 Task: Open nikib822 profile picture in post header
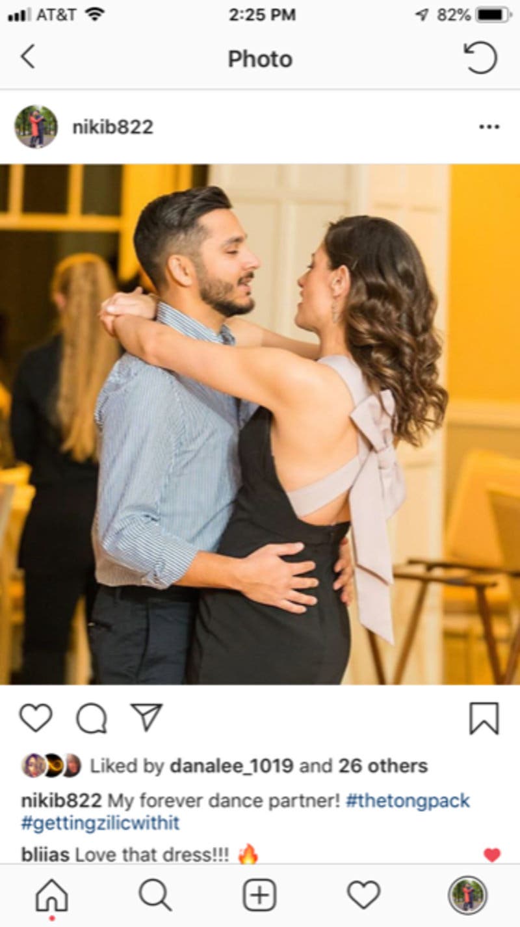(x=36, y=127)
